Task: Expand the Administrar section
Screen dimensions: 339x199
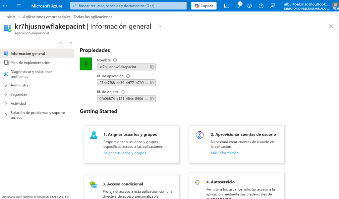Action: (x=20, y=85)
